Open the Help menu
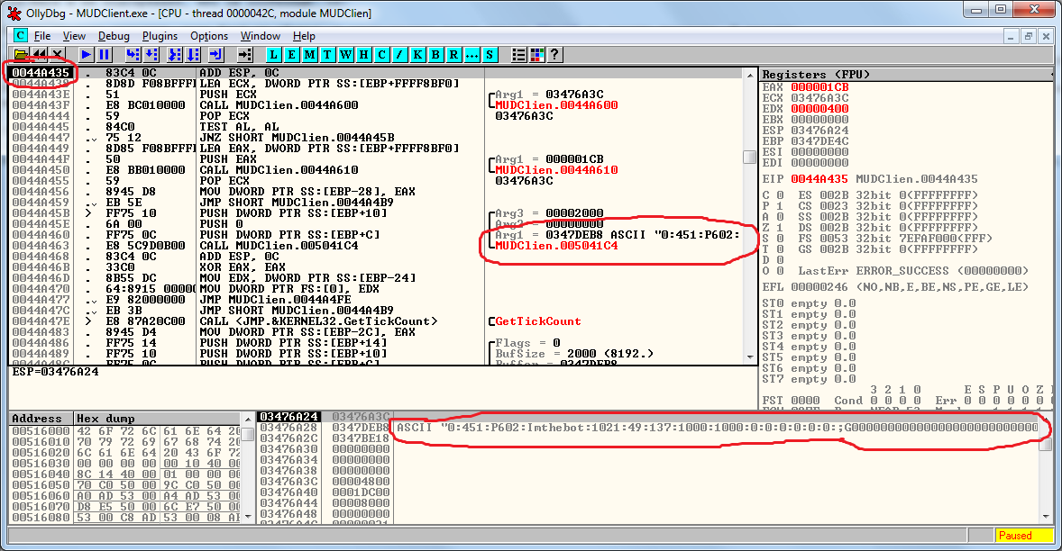This screenshot has height=551, width=1062. [304, 36]
